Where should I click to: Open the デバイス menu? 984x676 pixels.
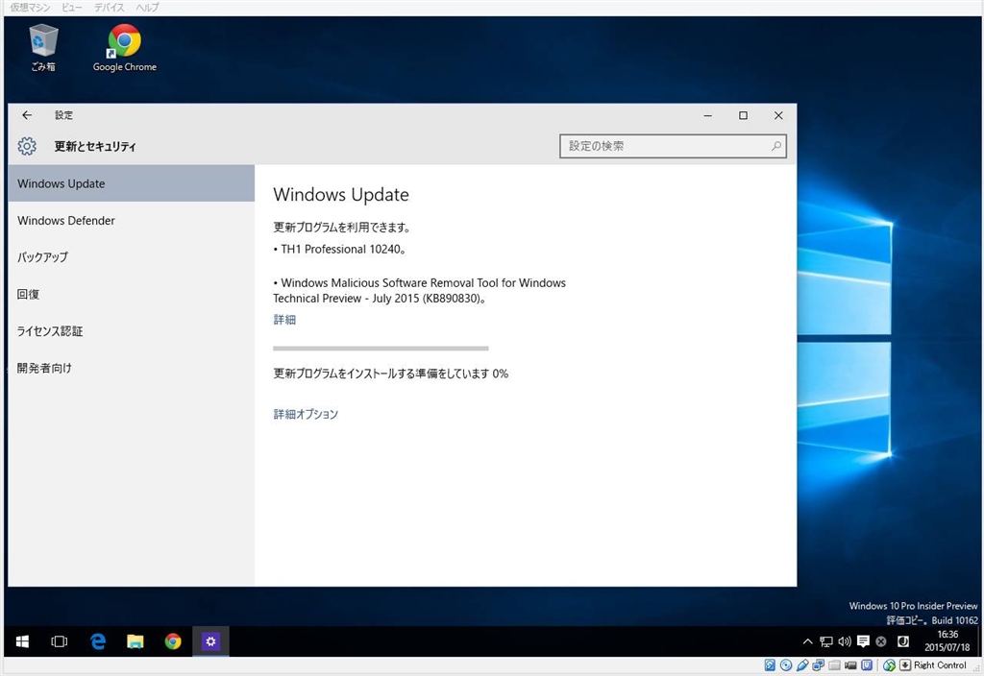[x=110, y=8]
